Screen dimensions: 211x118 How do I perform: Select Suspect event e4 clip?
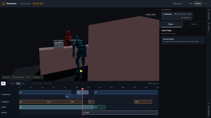coord(59,102)
